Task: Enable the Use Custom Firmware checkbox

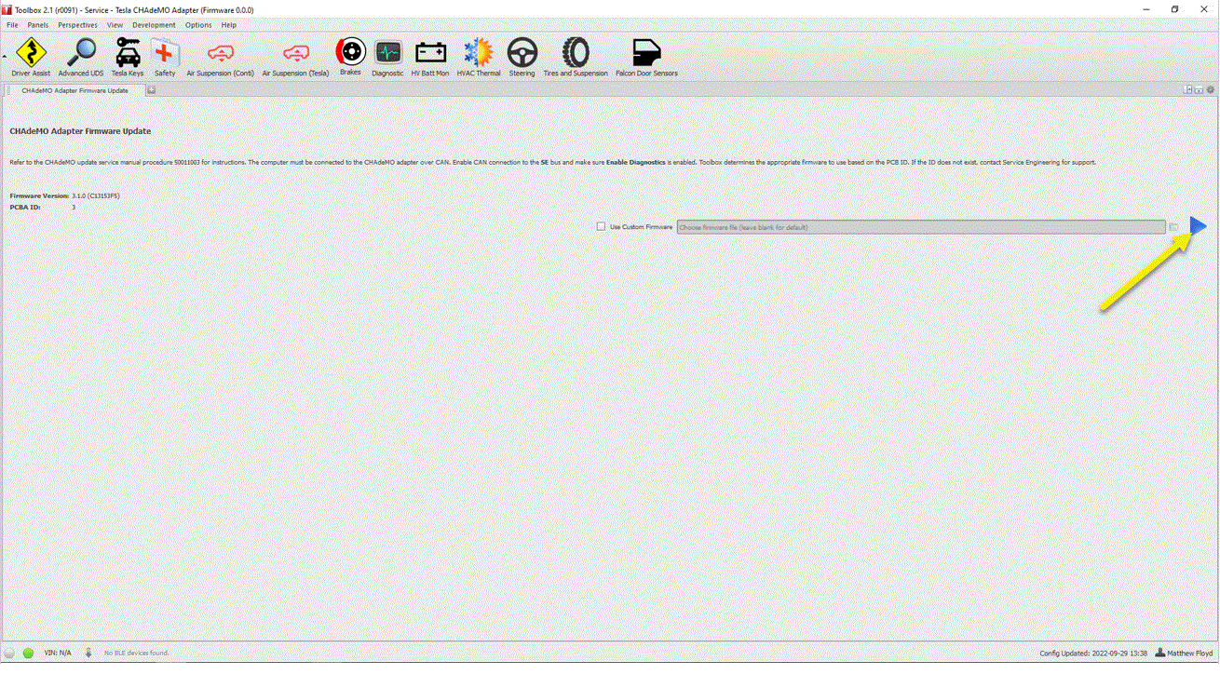Action: click(x=601, y=226)
